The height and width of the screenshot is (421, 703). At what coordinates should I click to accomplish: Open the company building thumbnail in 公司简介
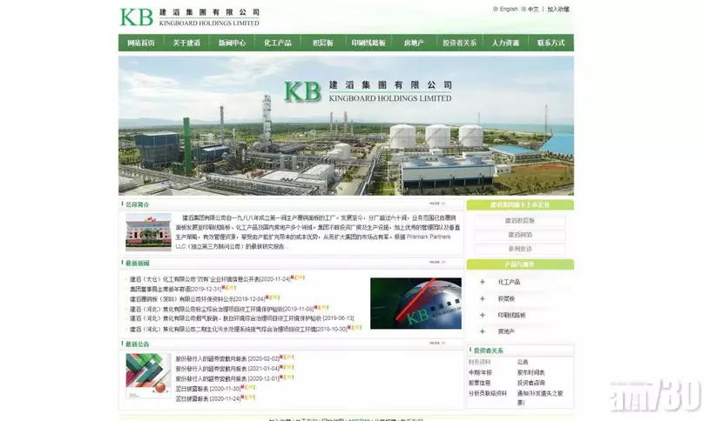click(x=148, y=231)
